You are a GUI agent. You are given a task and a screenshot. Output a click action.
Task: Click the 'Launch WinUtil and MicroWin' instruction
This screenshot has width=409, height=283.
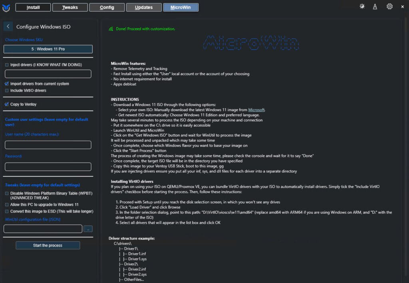point(137,130)
